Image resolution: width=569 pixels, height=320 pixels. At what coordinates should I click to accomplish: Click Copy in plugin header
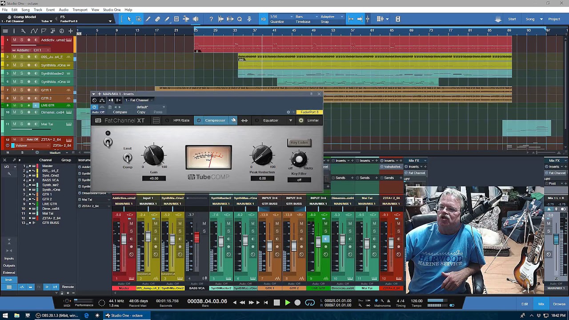point(141,112)
